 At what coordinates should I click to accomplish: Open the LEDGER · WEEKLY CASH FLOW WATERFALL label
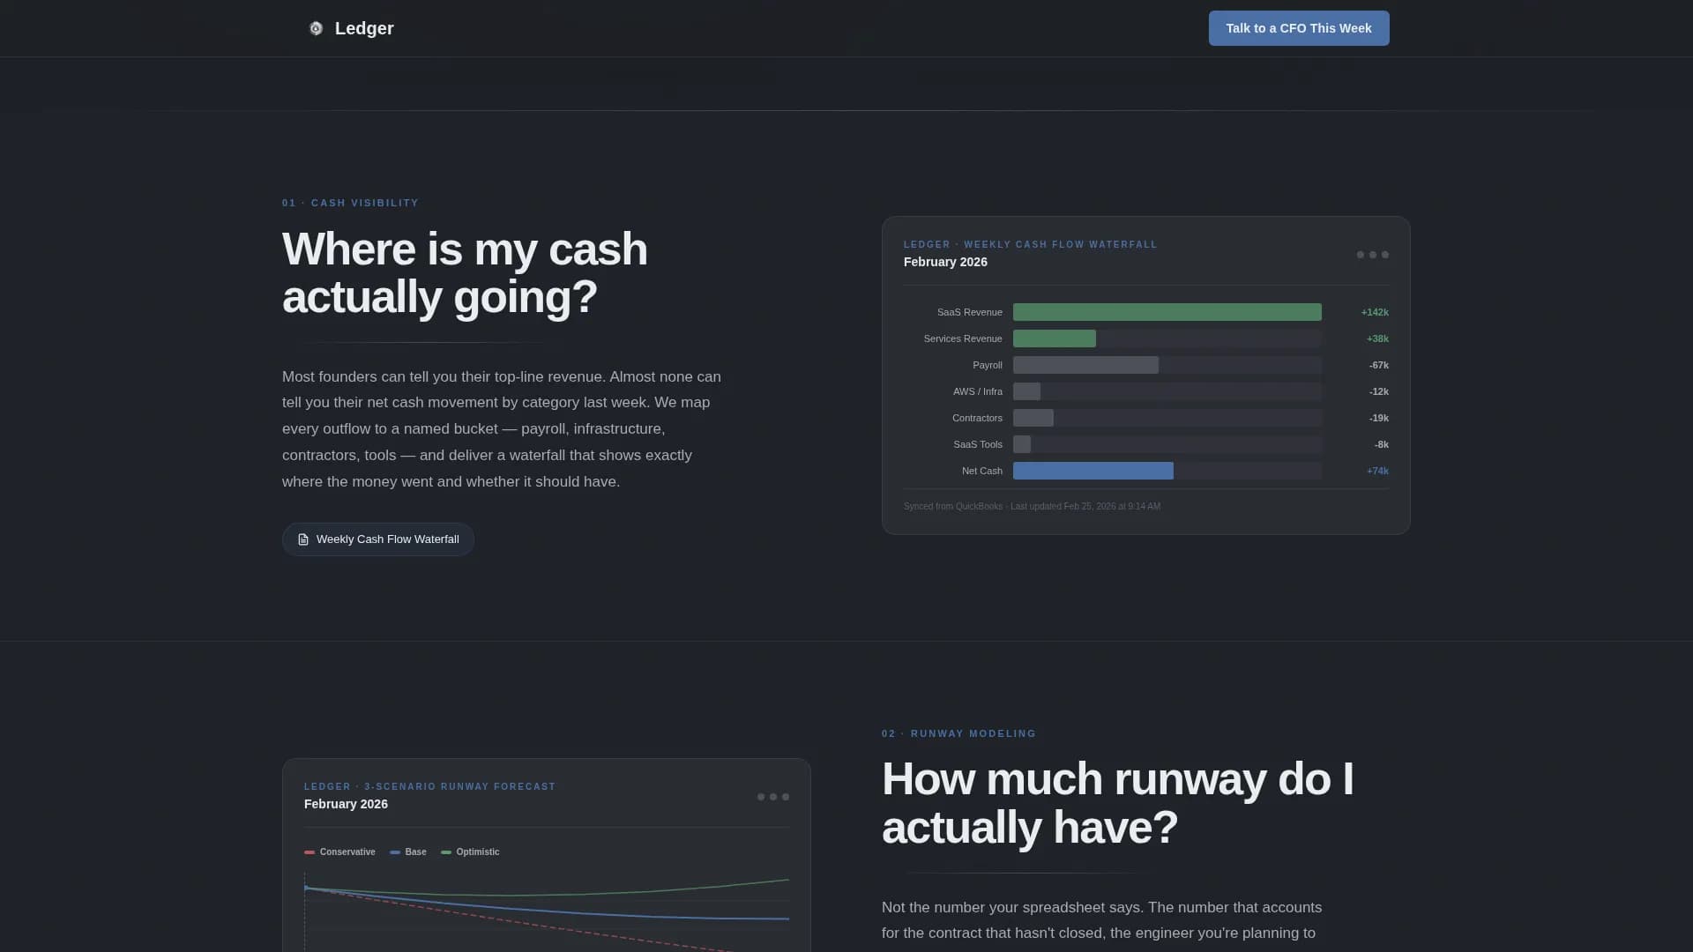click(x=1030, y=244)
